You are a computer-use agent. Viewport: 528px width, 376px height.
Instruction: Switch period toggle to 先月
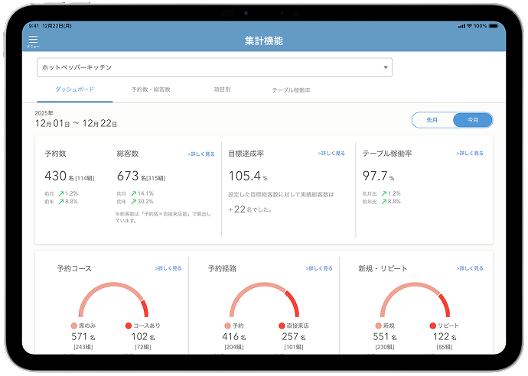click(x=432, y=120)
